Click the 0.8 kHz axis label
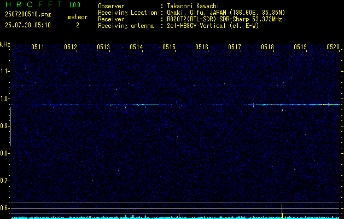This screenshot has height=219, width=344. (x=4, y=153)
